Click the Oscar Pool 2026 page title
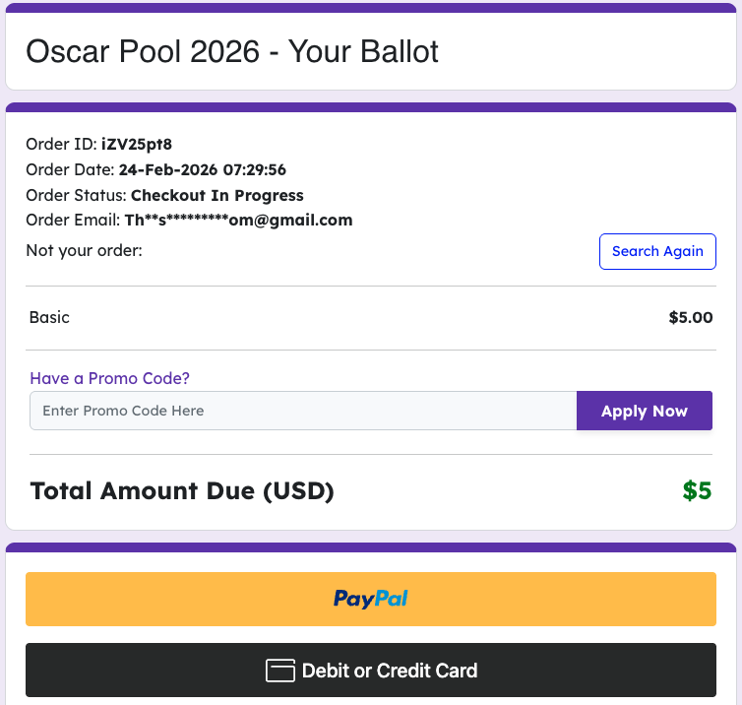This screenshot has height=705, width=742. point(232,51)
